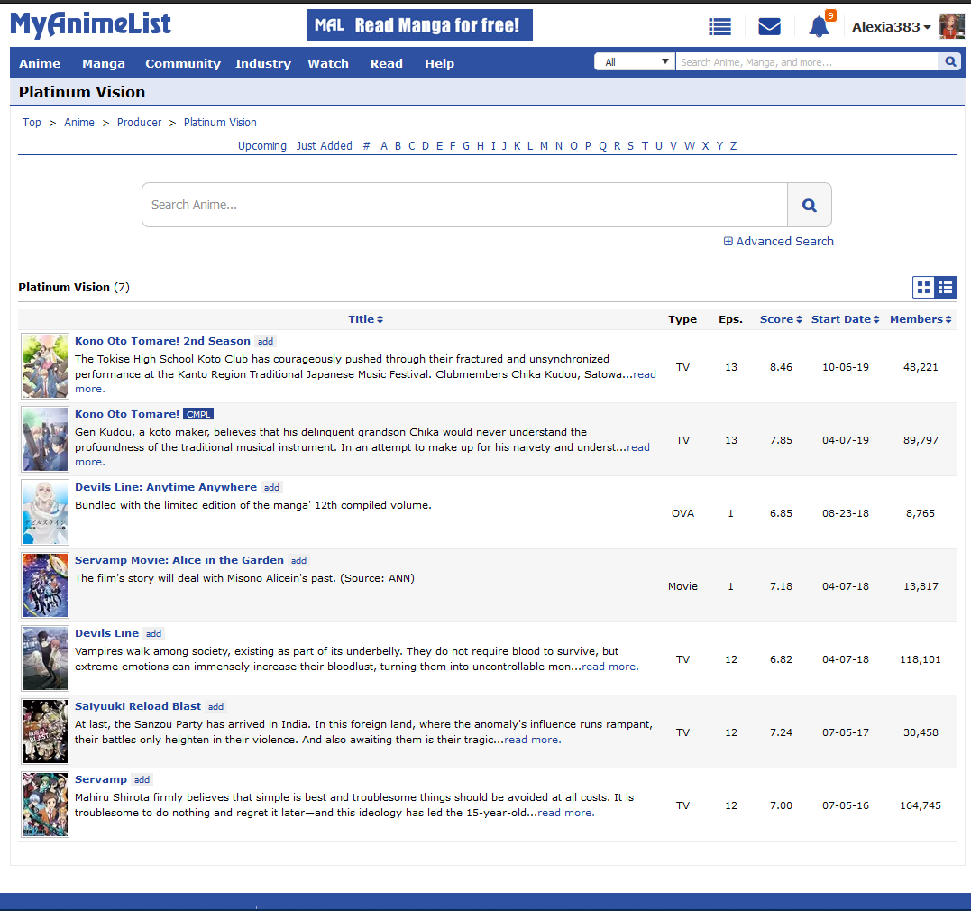
Task: Add Servamp TV series to list
Action: click(x=142, y=780)
